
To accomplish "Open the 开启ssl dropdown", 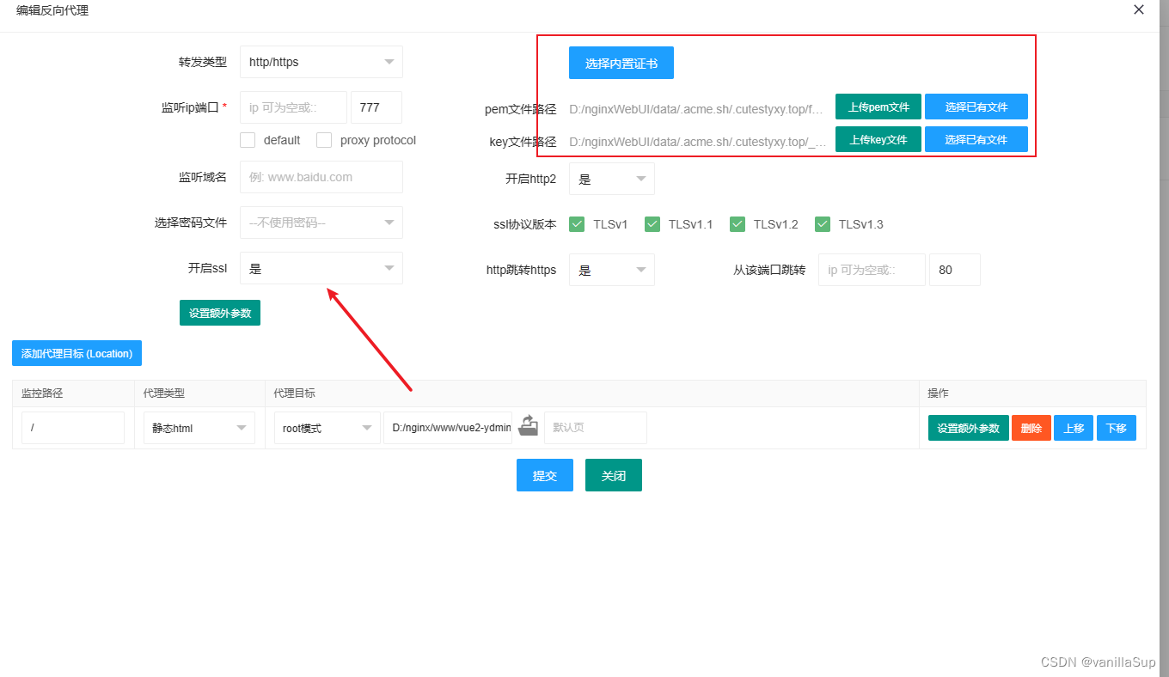I will coord(321,268).
